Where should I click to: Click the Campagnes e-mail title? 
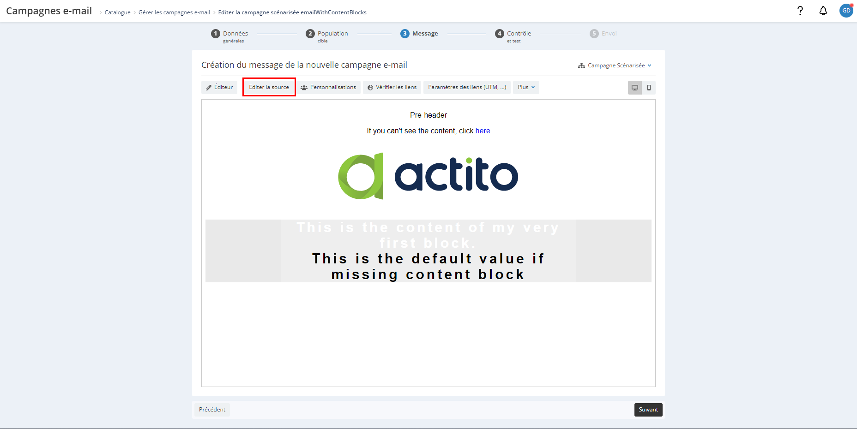(49, 11)
